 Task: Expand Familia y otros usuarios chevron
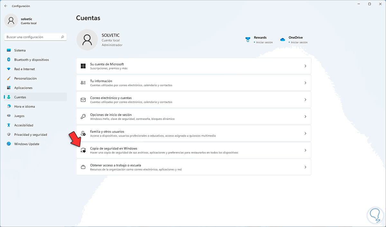[305, 133]
